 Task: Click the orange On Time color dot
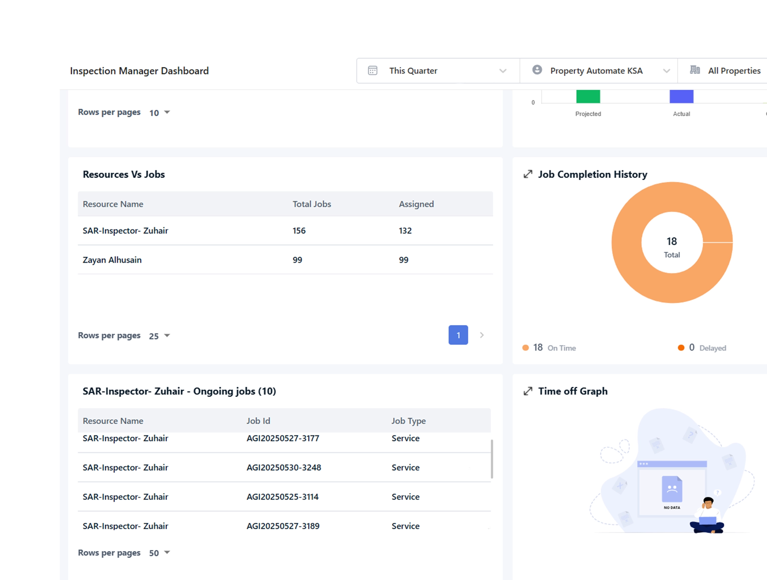tap(525, 347)
